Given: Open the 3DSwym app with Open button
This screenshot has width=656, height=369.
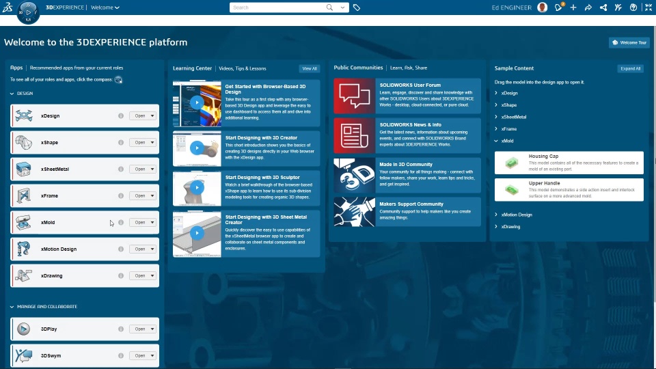Looking at the screenshot, I should coord(139,355).
